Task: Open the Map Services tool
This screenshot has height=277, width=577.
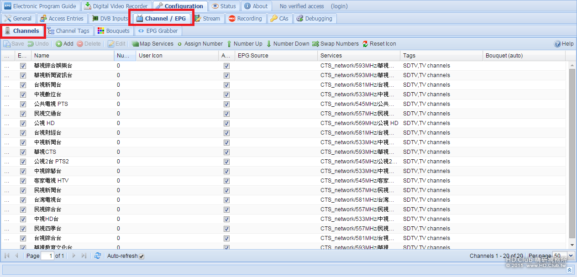Action: pyautogui.click(x=152, y=44)
